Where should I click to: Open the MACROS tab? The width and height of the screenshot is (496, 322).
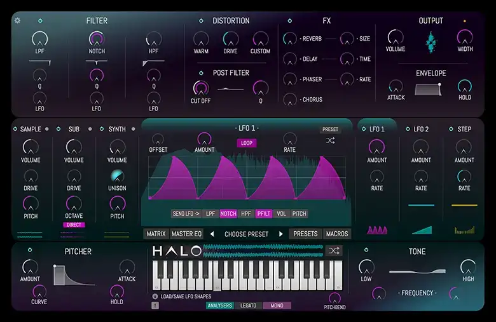[337, 234]
